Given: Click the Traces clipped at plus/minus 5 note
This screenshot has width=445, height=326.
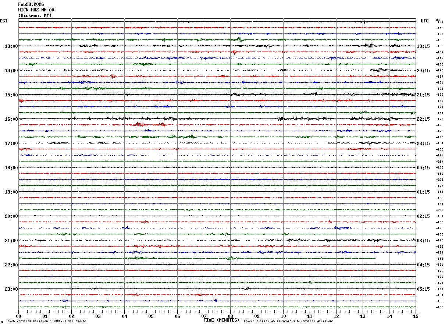Looking at the screenshot, I should click(x=288, y=321).
